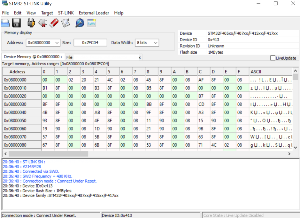Click log line 'SWD Frequency = 480 KHz.'
The height and width of the screenshot is (218, 300).
pos(37,176)
